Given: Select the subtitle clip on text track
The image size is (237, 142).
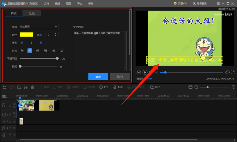Looking at the screenshot, I should [x=21, y=121].
